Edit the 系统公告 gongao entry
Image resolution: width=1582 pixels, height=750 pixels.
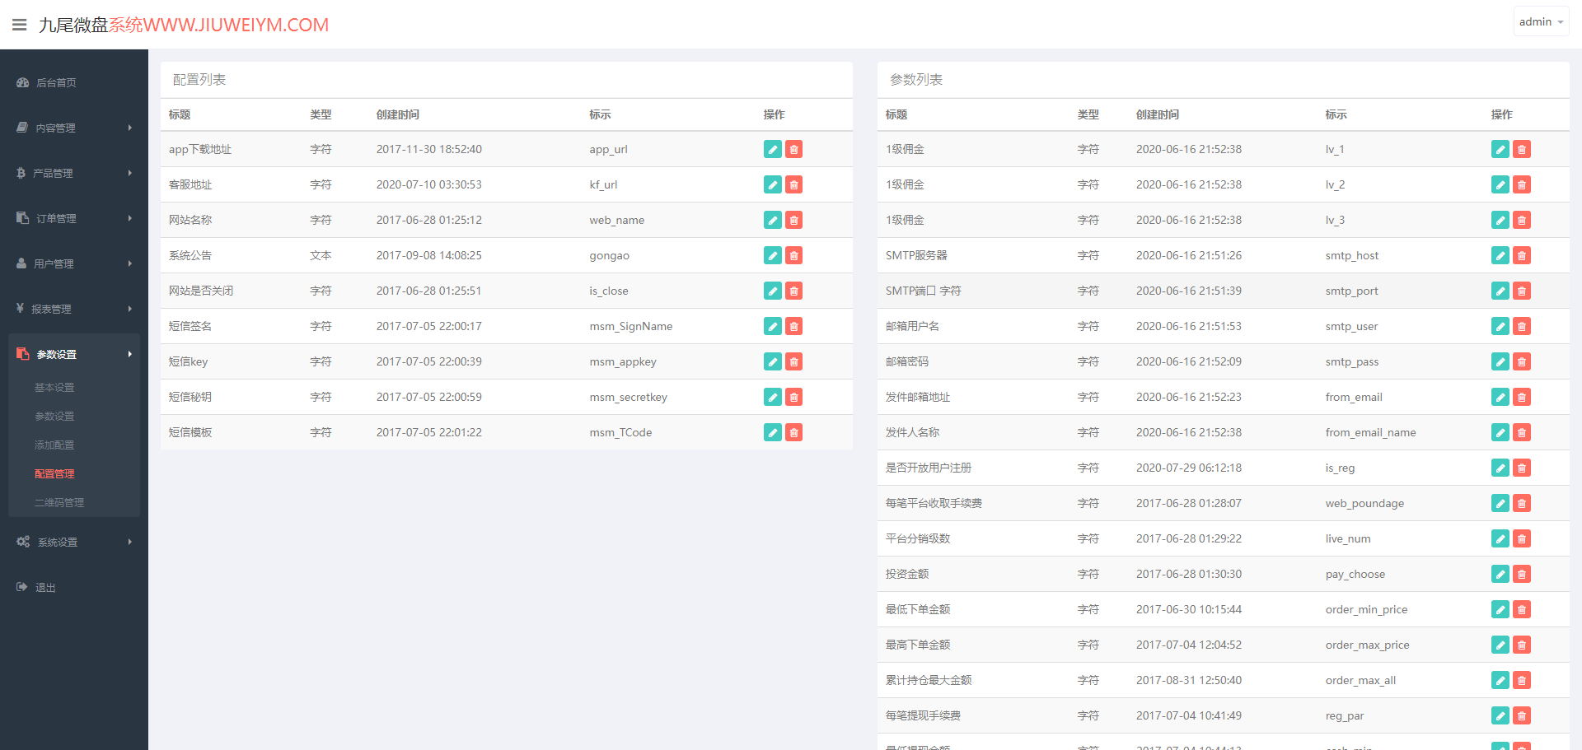tap(772, 255)
